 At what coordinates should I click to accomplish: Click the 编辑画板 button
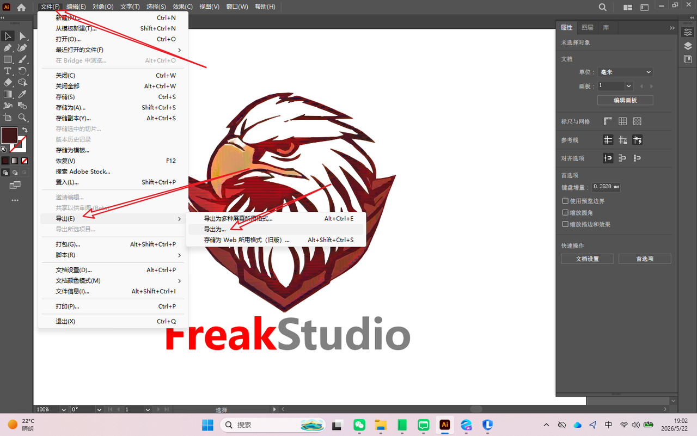625,100
